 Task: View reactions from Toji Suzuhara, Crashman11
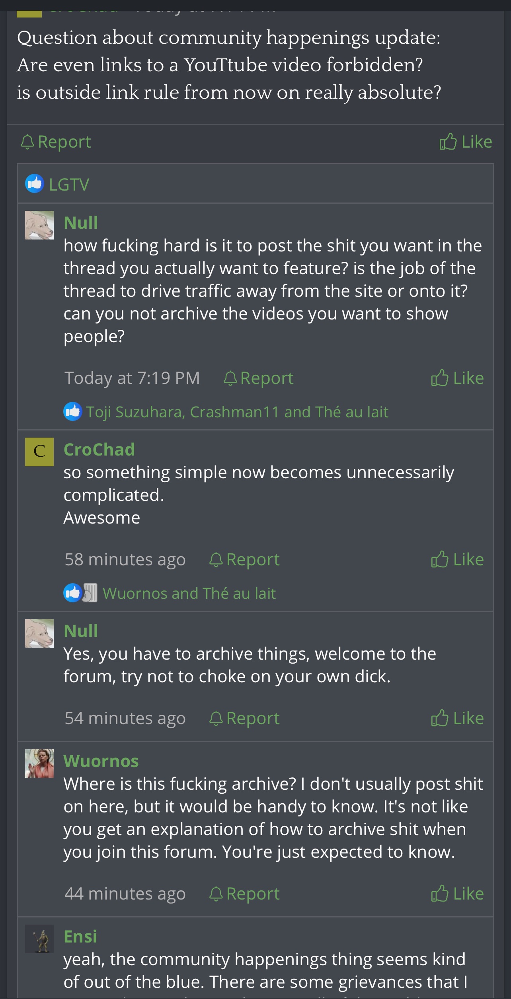pos(237,412)
